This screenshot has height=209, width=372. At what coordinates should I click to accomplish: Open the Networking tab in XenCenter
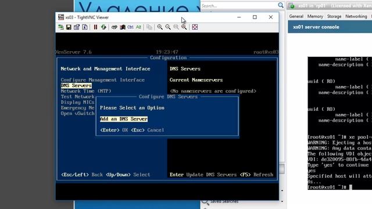[356, 16]
